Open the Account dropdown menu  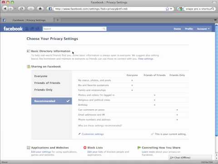[x=203, y=29]
